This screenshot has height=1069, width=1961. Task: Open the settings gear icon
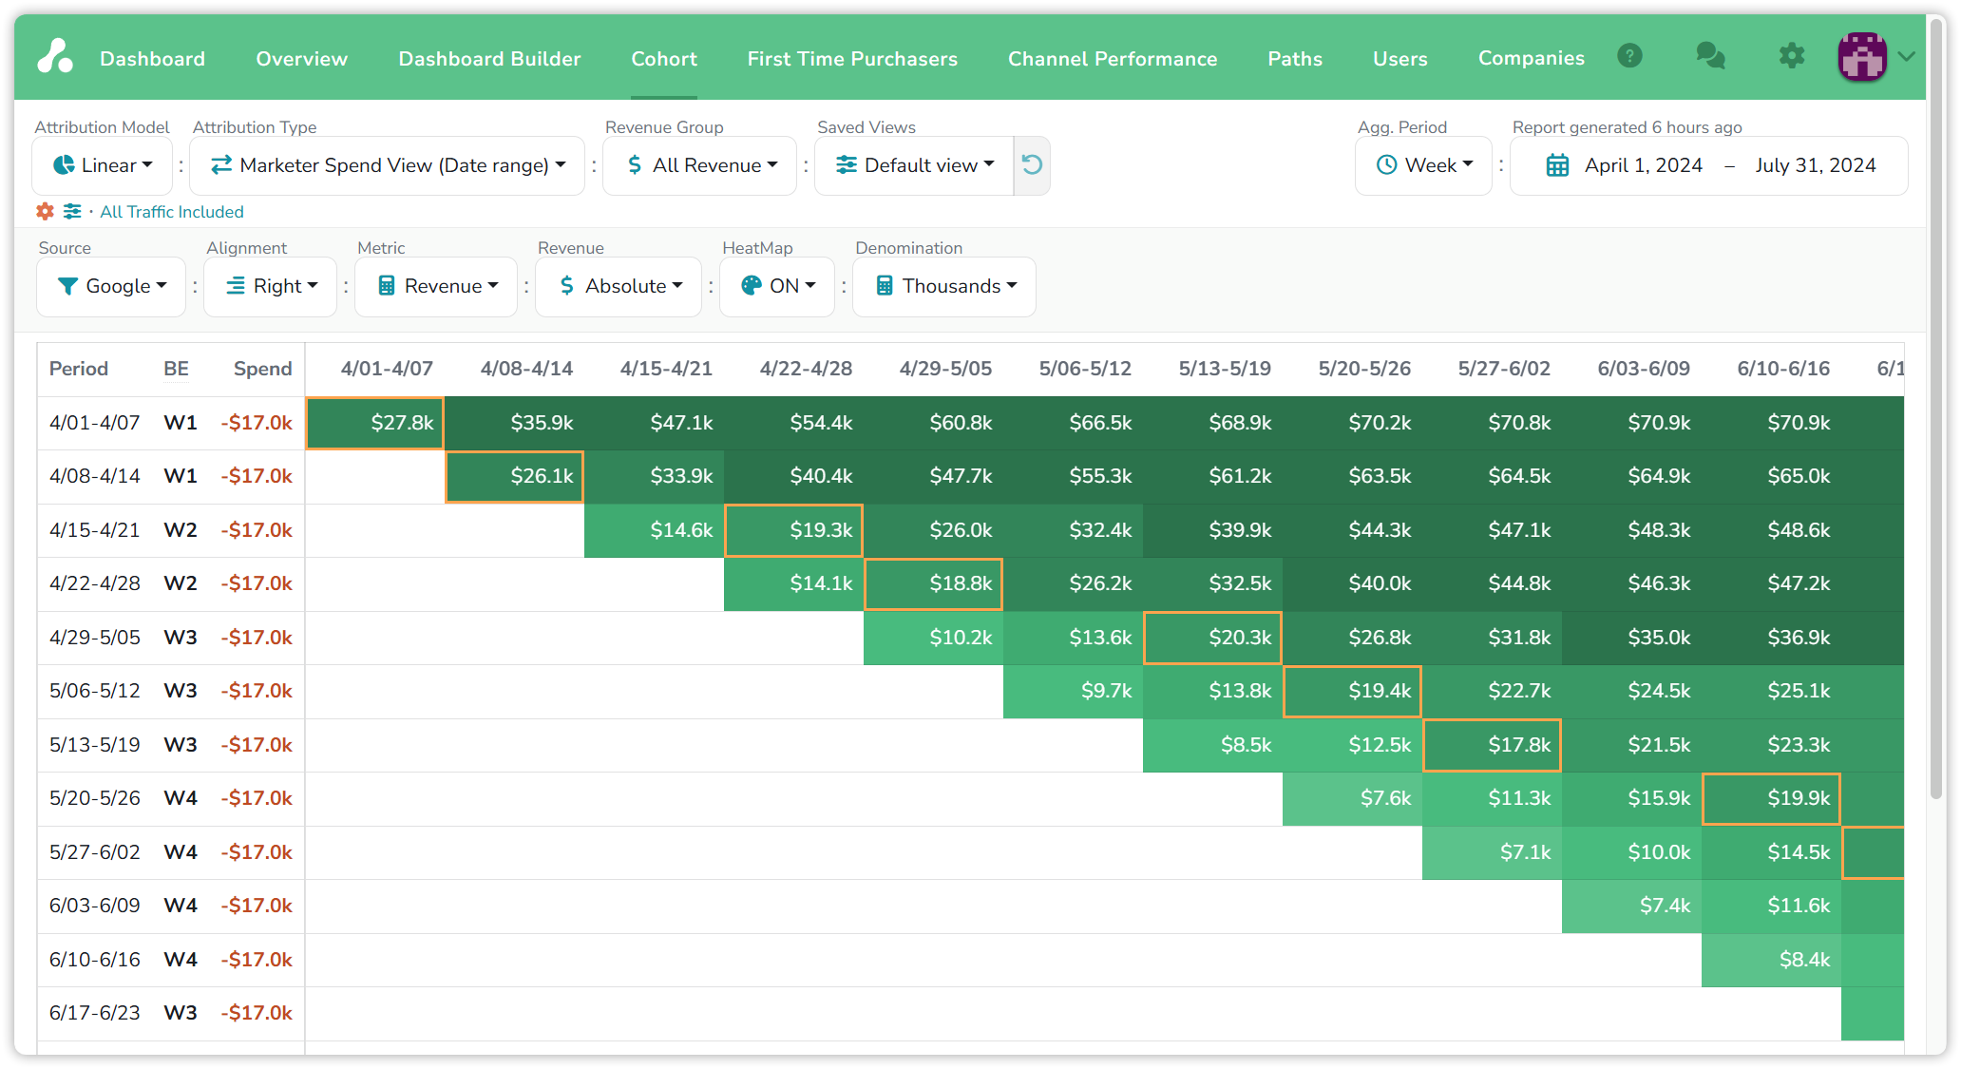1792,56
